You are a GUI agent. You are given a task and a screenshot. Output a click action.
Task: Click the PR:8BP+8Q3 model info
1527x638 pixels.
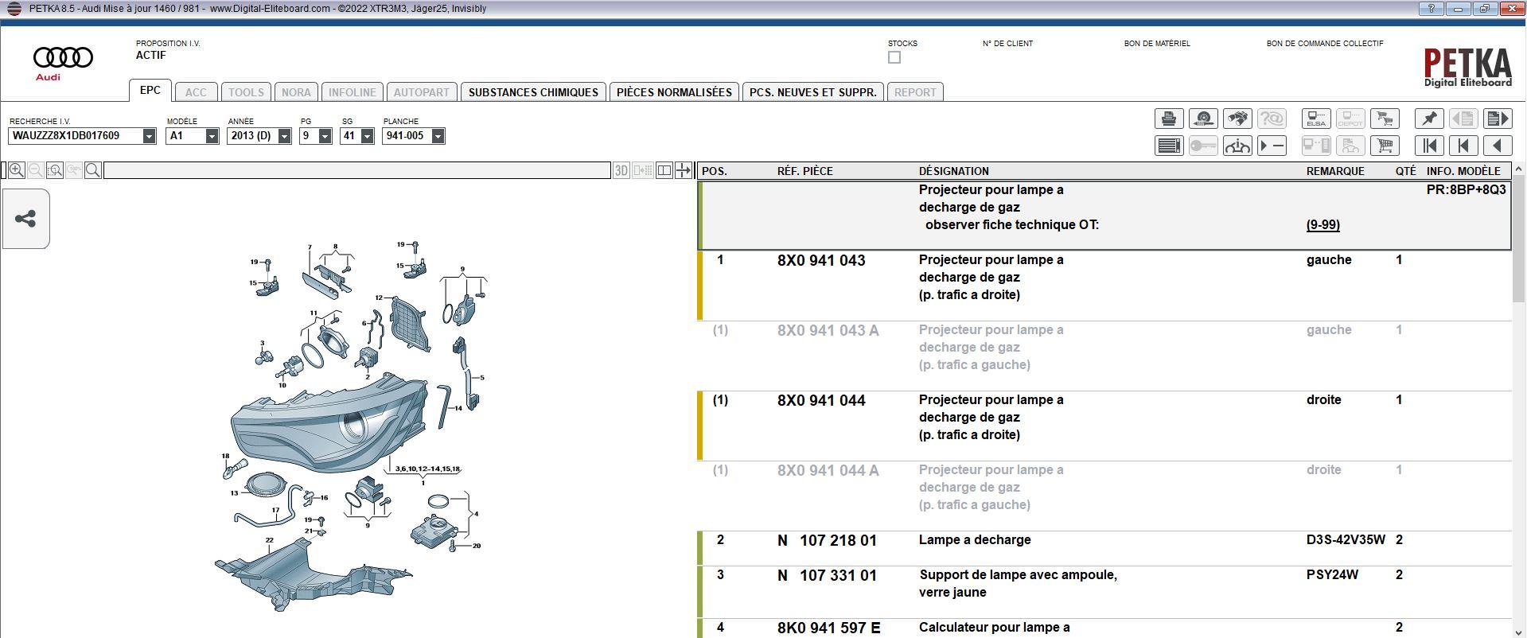[1466, 190]
